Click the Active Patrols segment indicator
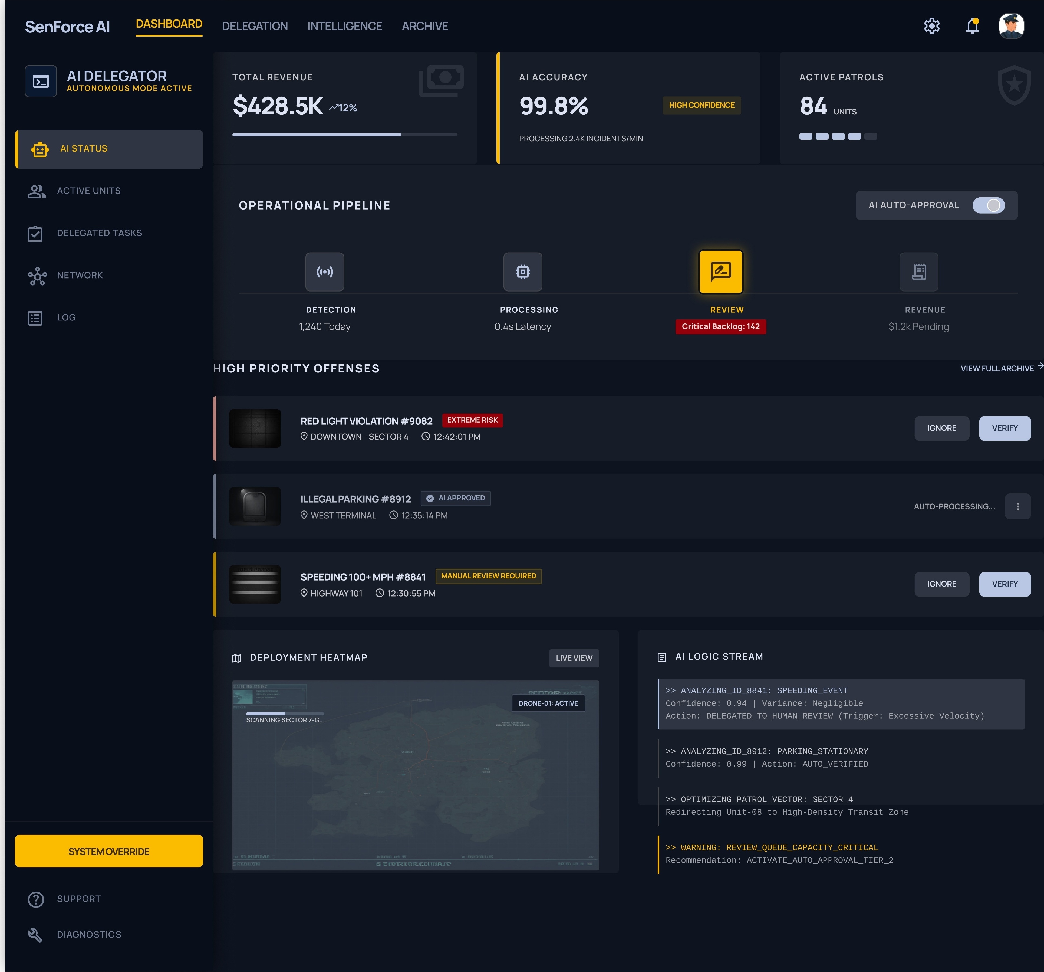The height and width of the screenshot is (972, 1044). (838, 137)
